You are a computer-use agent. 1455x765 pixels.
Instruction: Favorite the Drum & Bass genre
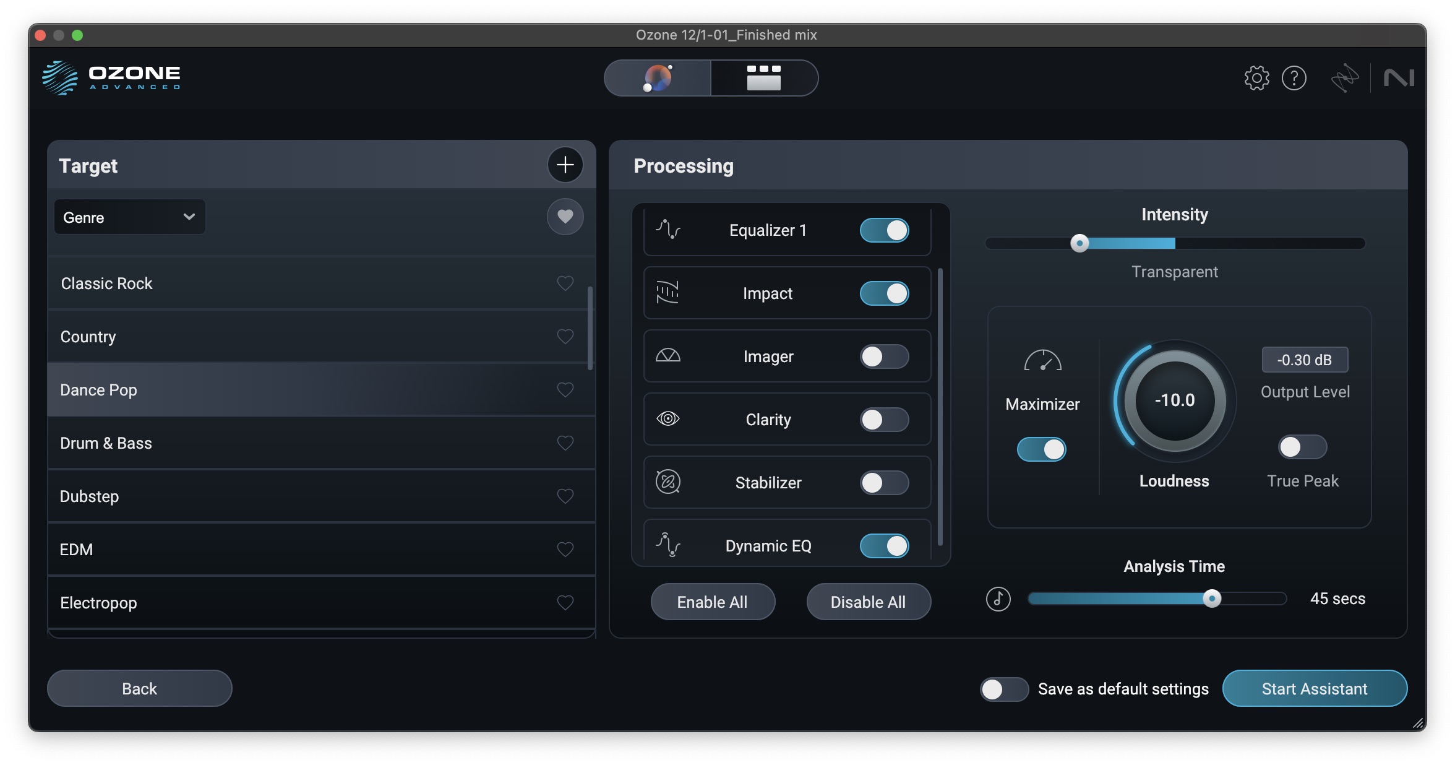[565, 443]
